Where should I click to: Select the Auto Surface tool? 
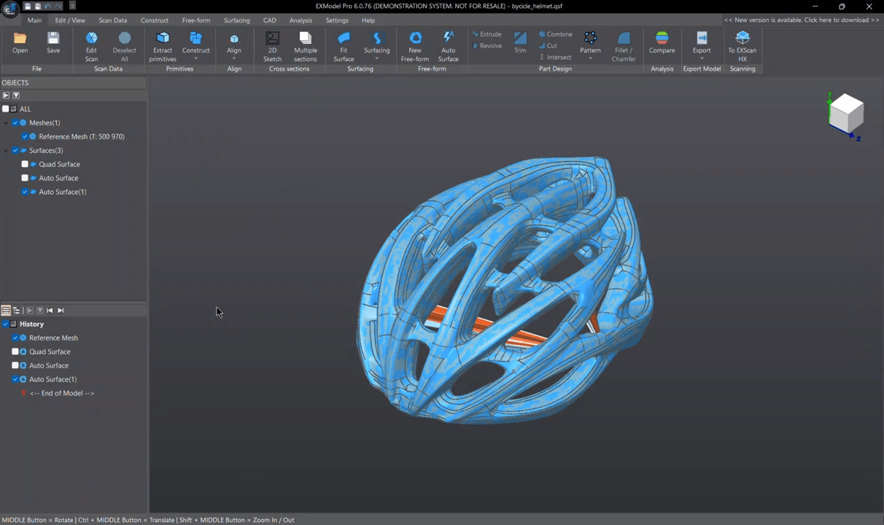click(448, 45)
